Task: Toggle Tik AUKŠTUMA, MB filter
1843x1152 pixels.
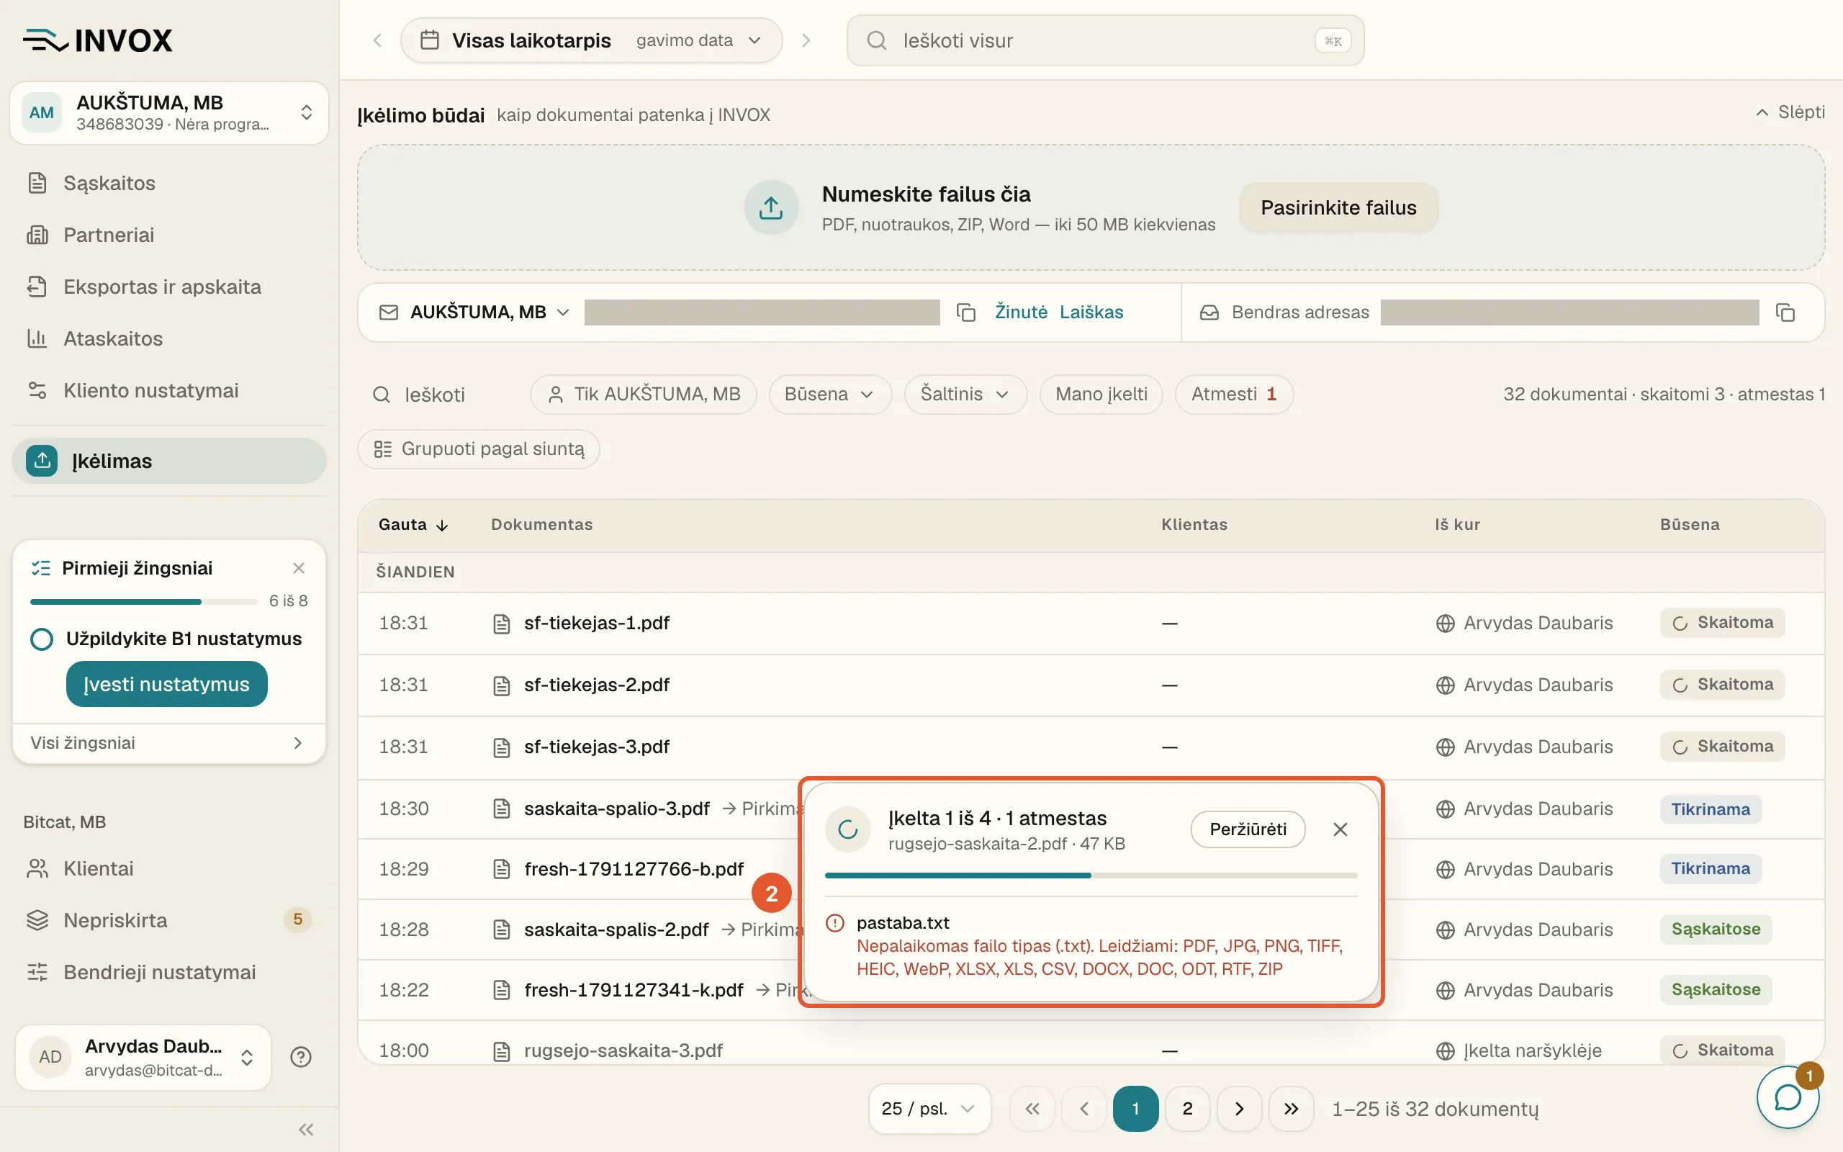Action: coord(644,394)
